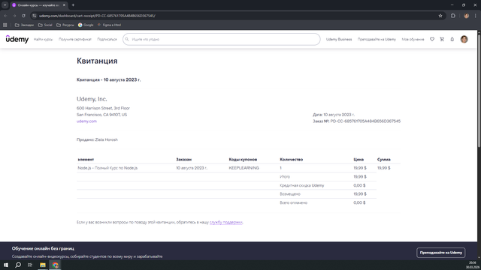
Task: Open the Figma в Html bookmark
Action: pyautogui.click(x=109, y=25)
